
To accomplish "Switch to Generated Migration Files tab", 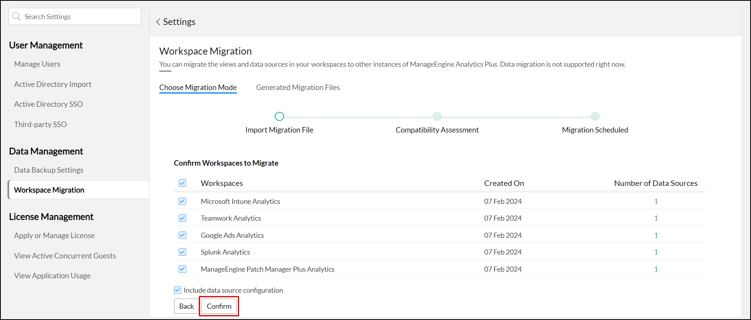I will click(298, 87).
